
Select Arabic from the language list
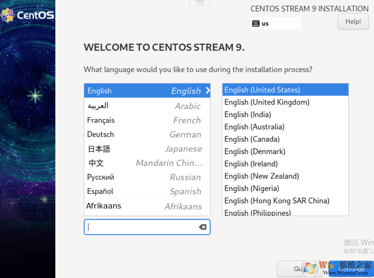pyautogui.click(x=147, y=106)
